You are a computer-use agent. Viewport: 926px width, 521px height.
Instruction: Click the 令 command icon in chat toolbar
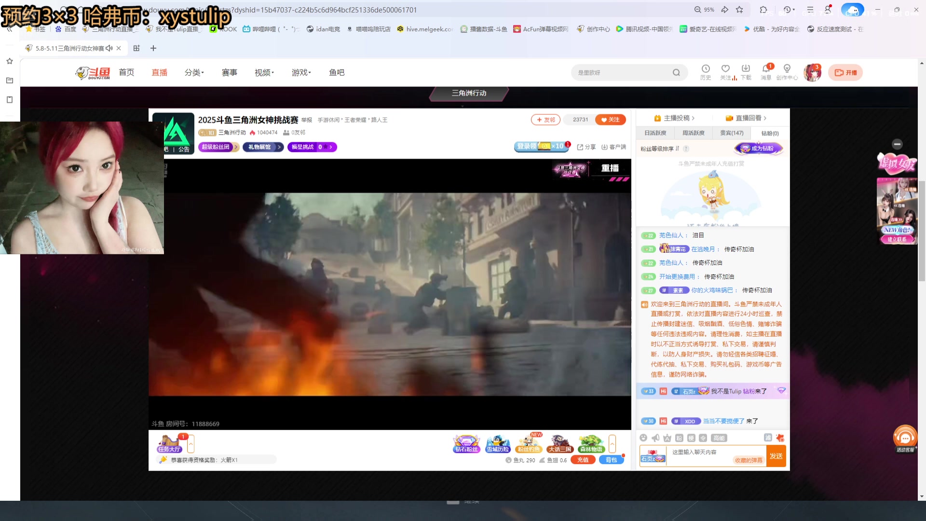tap(703, 438)
